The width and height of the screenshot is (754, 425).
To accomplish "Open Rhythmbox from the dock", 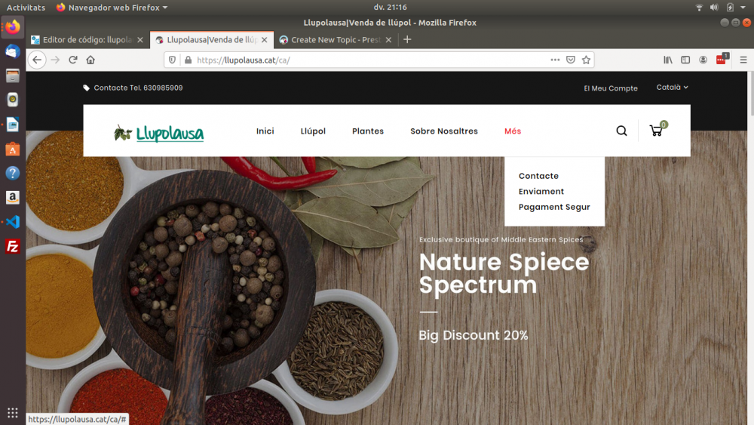I will click(x=13, y=100).
